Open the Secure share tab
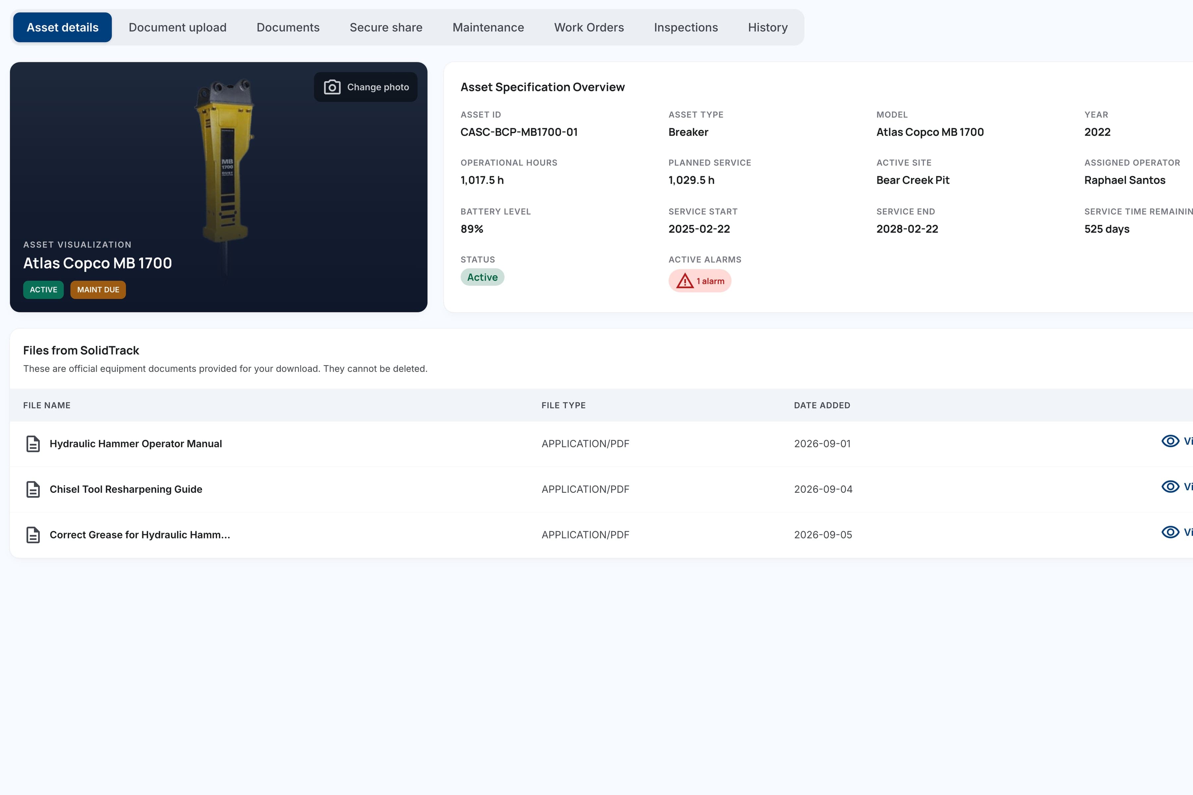Image resolution: width=1193 pixels, height=795 pixels. pyautogui.click(x=386, y=27)
